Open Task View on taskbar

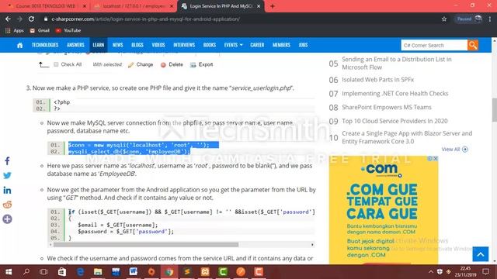click(43, 272)
